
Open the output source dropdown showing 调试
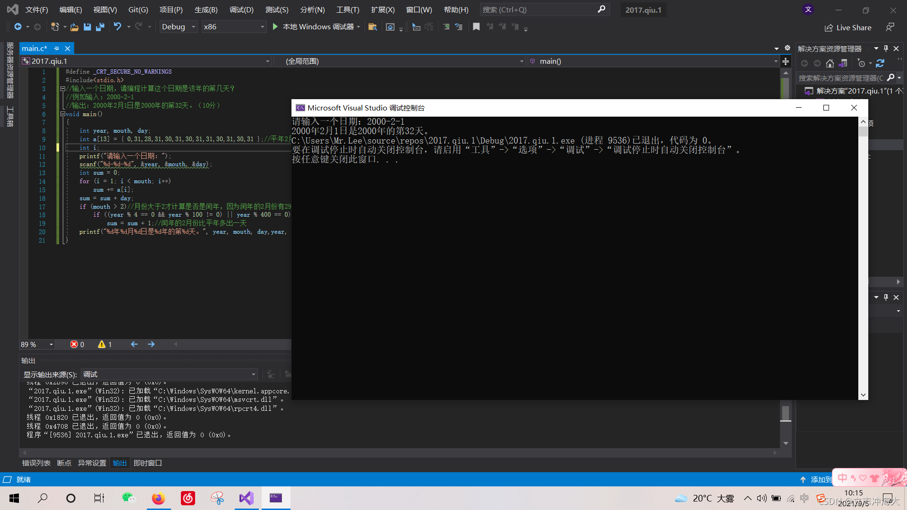(x=169, y=374)
